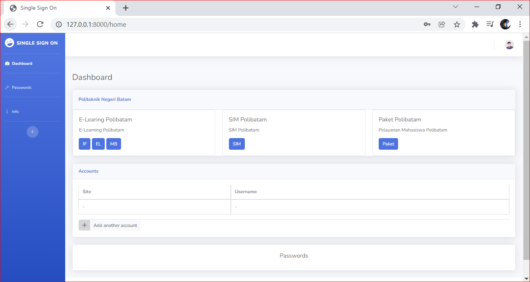
Task: Open the tab search chevron
Action: [x=456, y=7]
